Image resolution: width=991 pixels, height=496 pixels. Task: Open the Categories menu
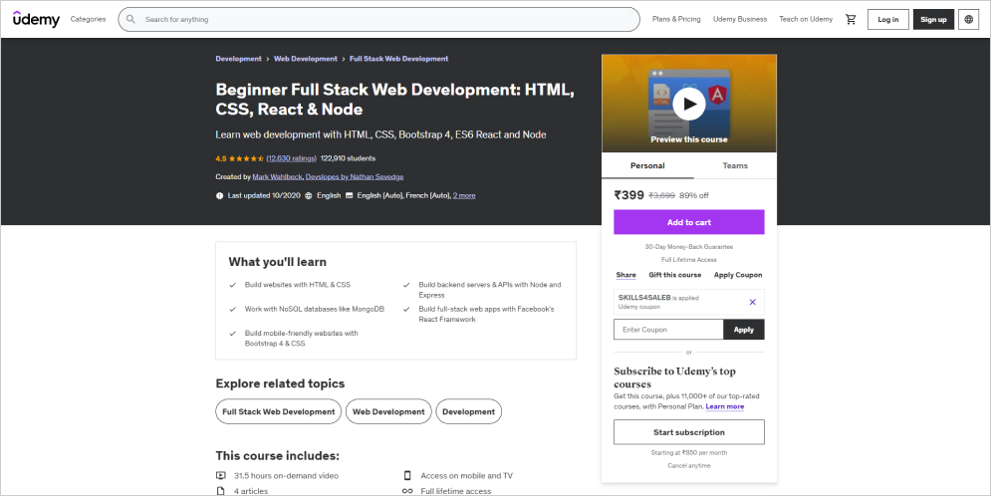pyautogui.click(x=88, y=19)
